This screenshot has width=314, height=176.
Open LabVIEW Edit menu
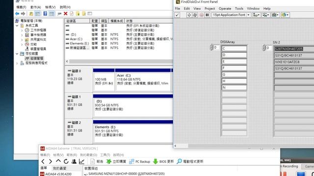(186, 9)
